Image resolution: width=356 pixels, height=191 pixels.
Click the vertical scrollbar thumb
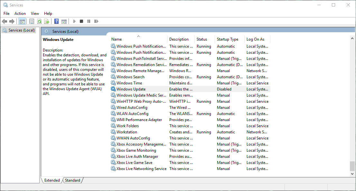click(352, 166)
